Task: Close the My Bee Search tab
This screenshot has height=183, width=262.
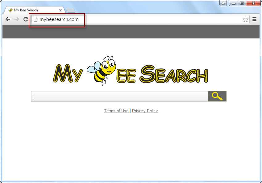Action: (x=60, y=10)
